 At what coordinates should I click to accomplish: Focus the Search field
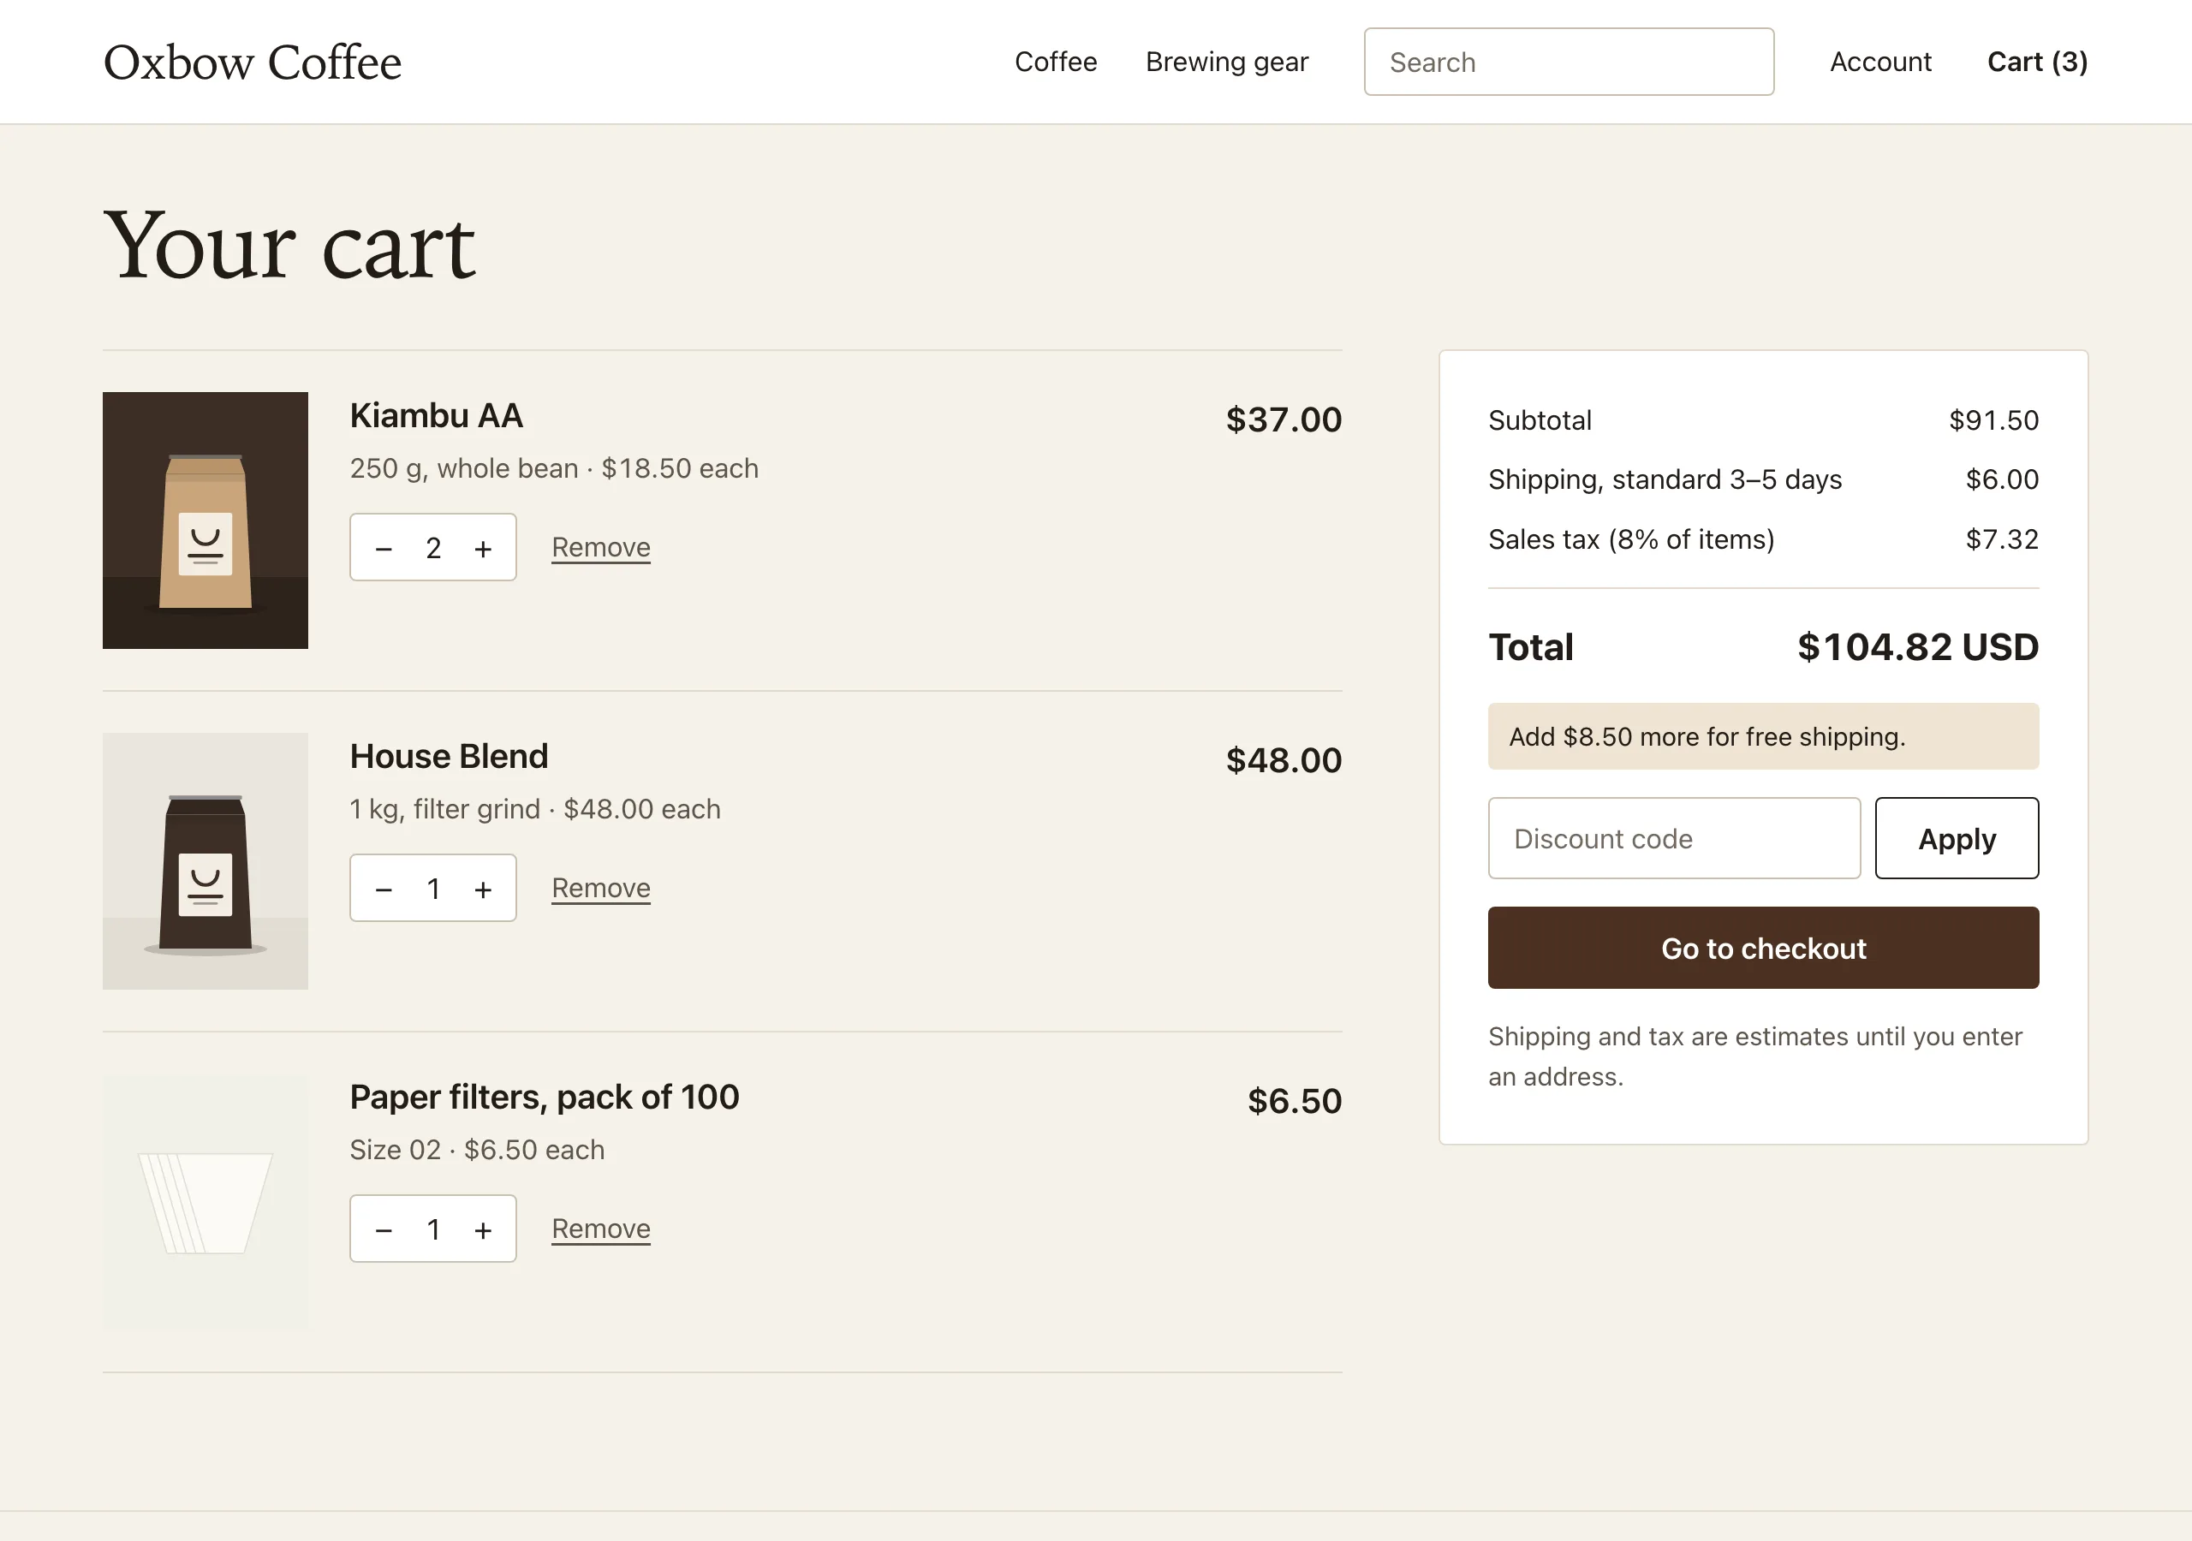coord(1569,62)
